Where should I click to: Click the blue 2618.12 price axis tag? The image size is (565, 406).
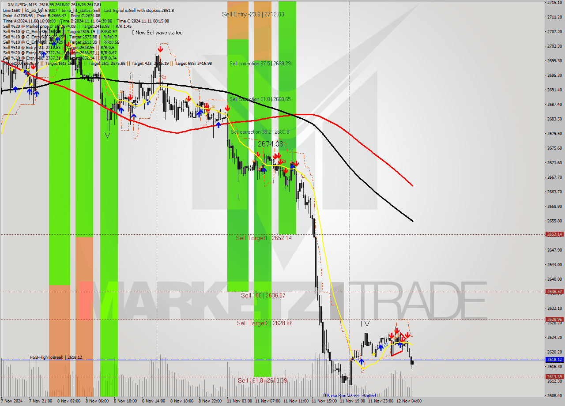554,360
